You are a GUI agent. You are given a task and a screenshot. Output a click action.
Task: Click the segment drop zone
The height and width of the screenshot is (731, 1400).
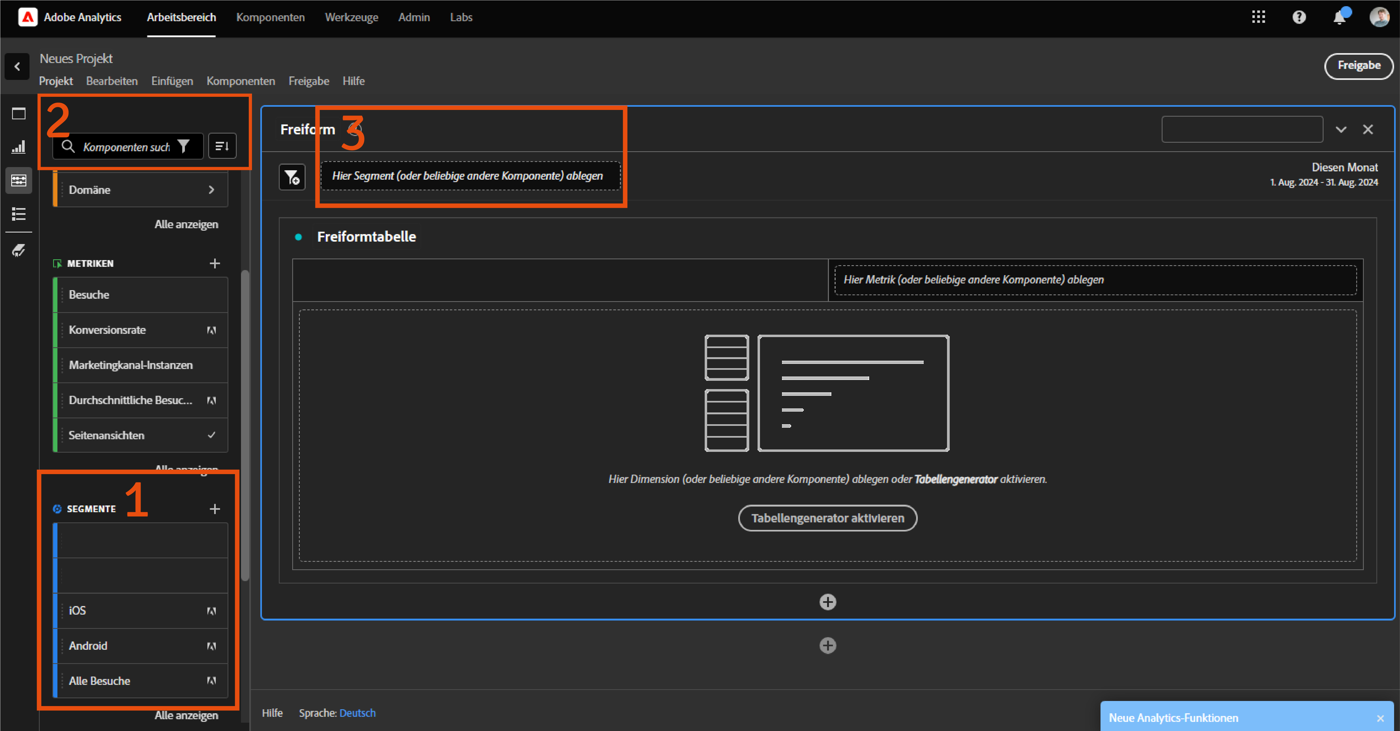[471, 176]
